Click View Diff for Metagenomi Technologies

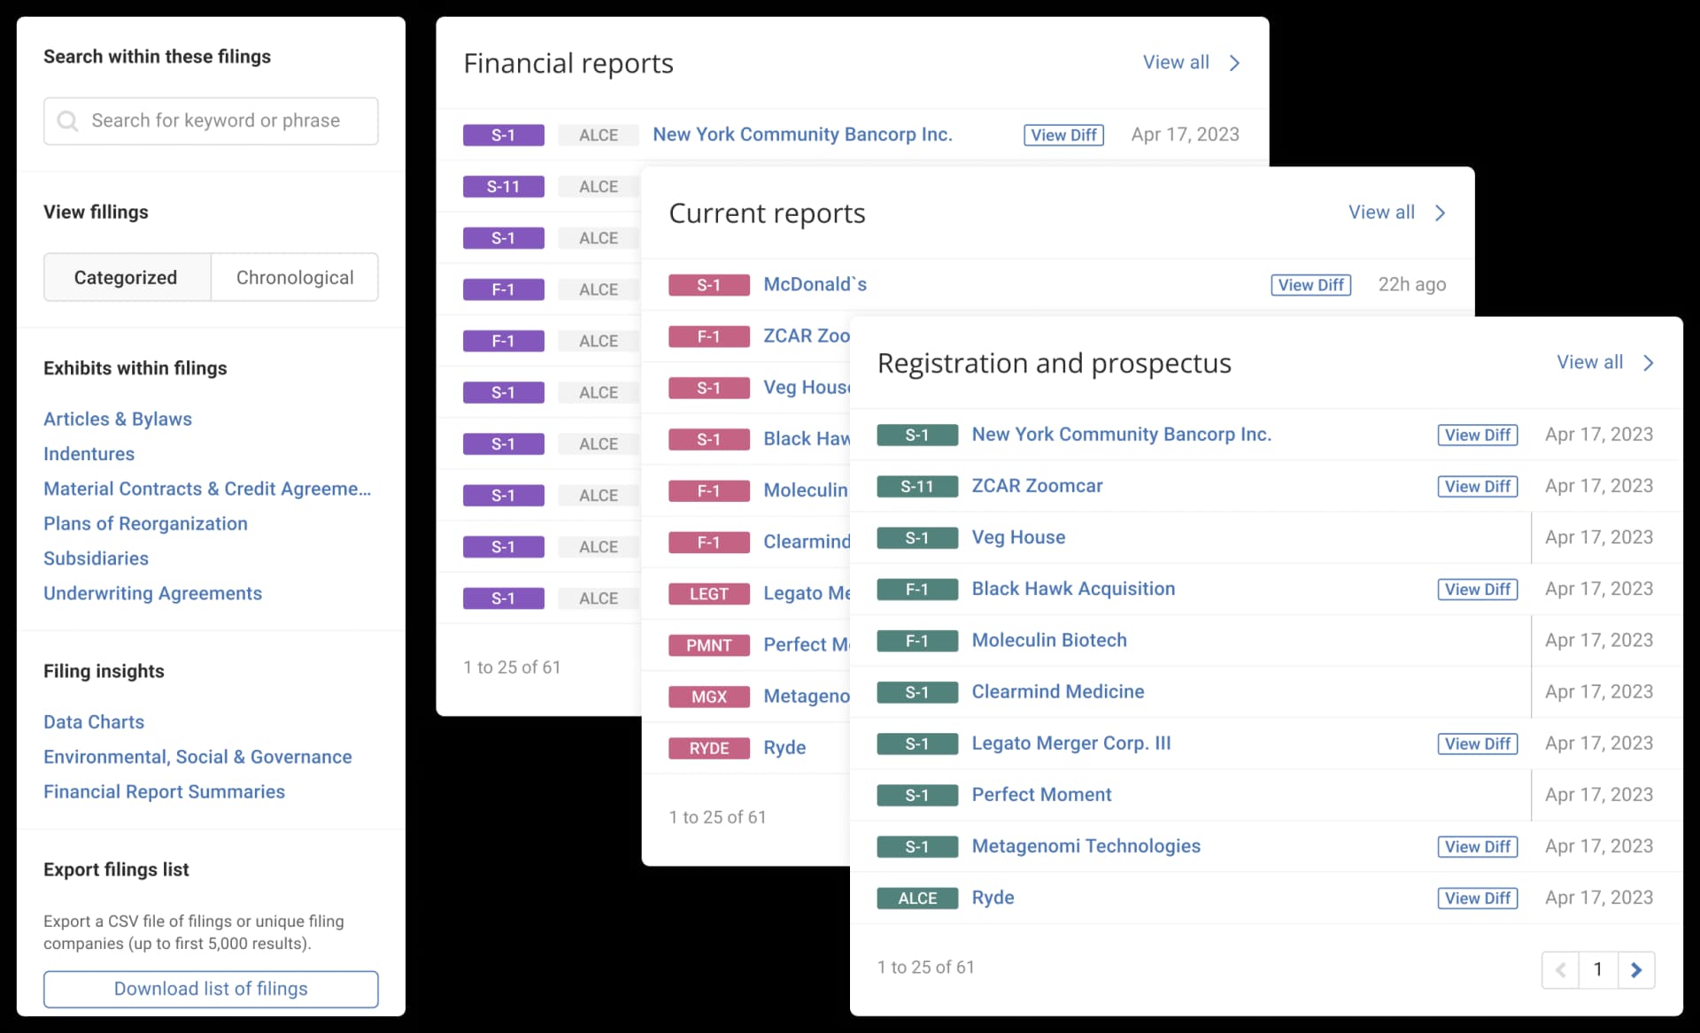point(1478,846)
